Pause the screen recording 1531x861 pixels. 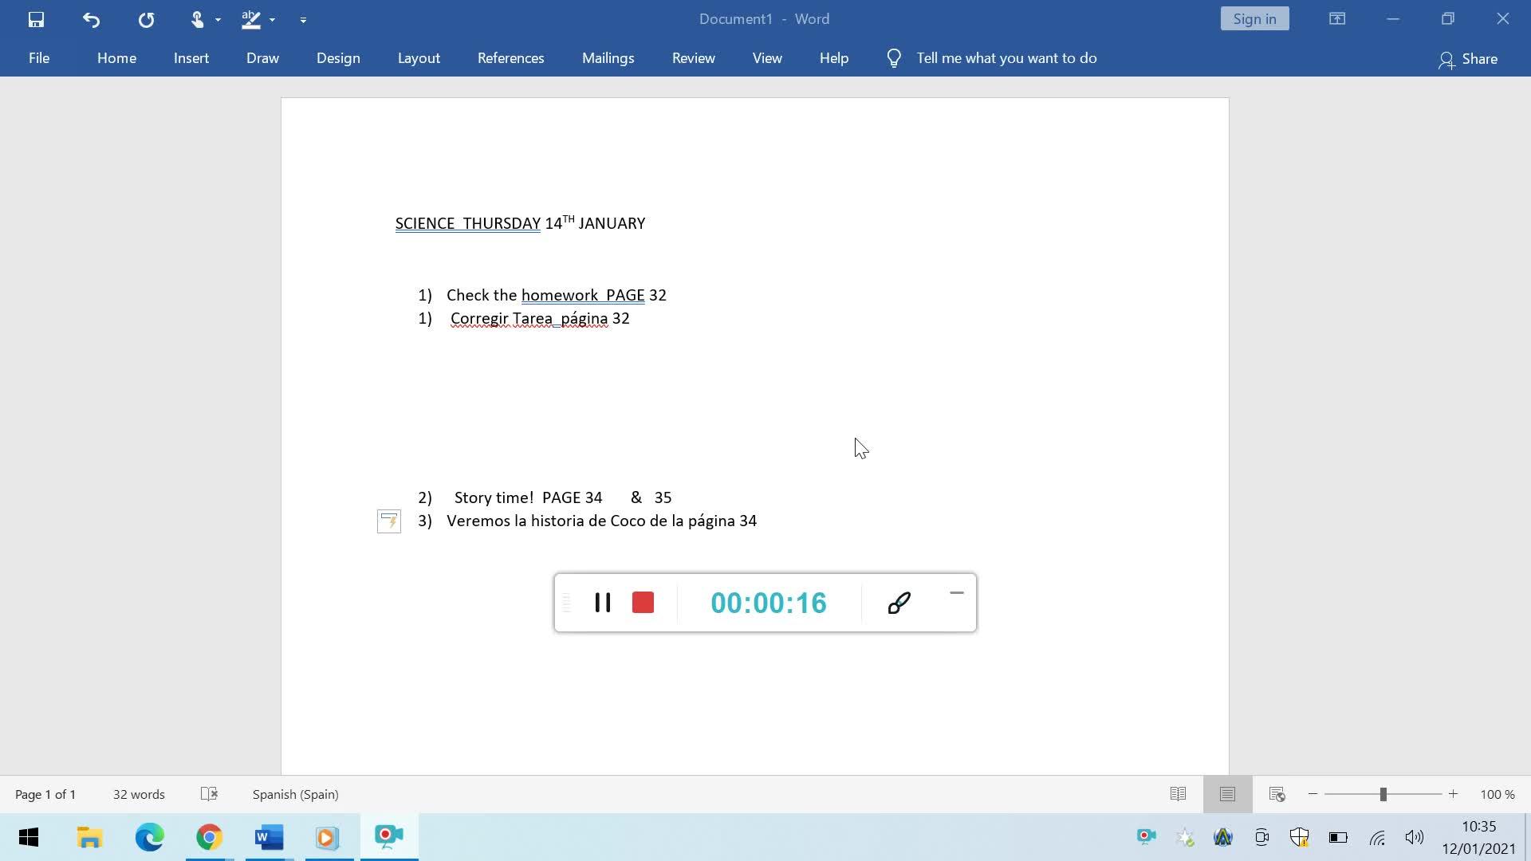[603, 603]
